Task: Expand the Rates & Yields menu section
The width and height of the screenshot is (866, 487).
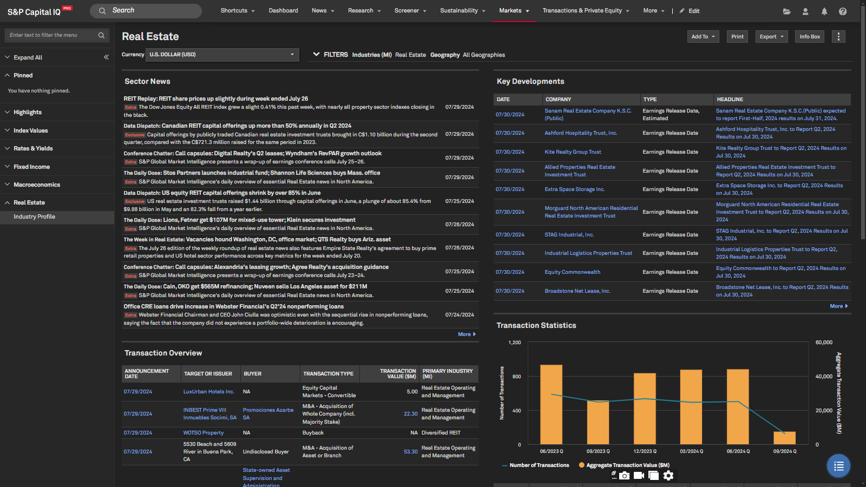Action: pos(33,148)
